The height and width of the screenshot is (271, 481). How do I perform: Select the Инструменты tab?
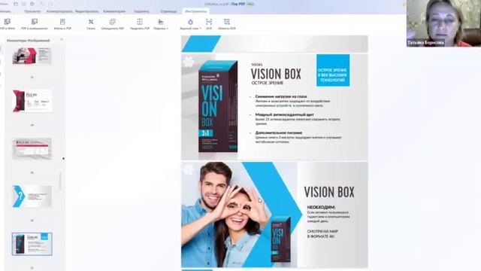coord(195,11)
